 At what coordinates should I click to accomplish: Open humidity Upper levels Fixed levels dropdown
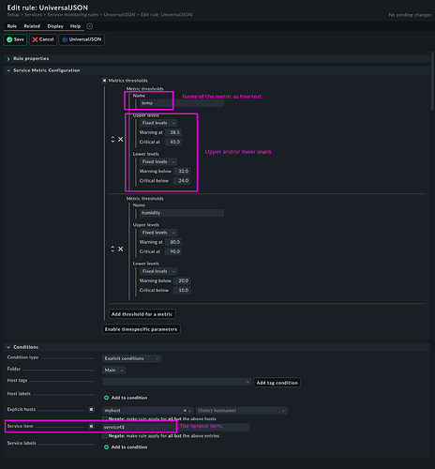point(158,233)
